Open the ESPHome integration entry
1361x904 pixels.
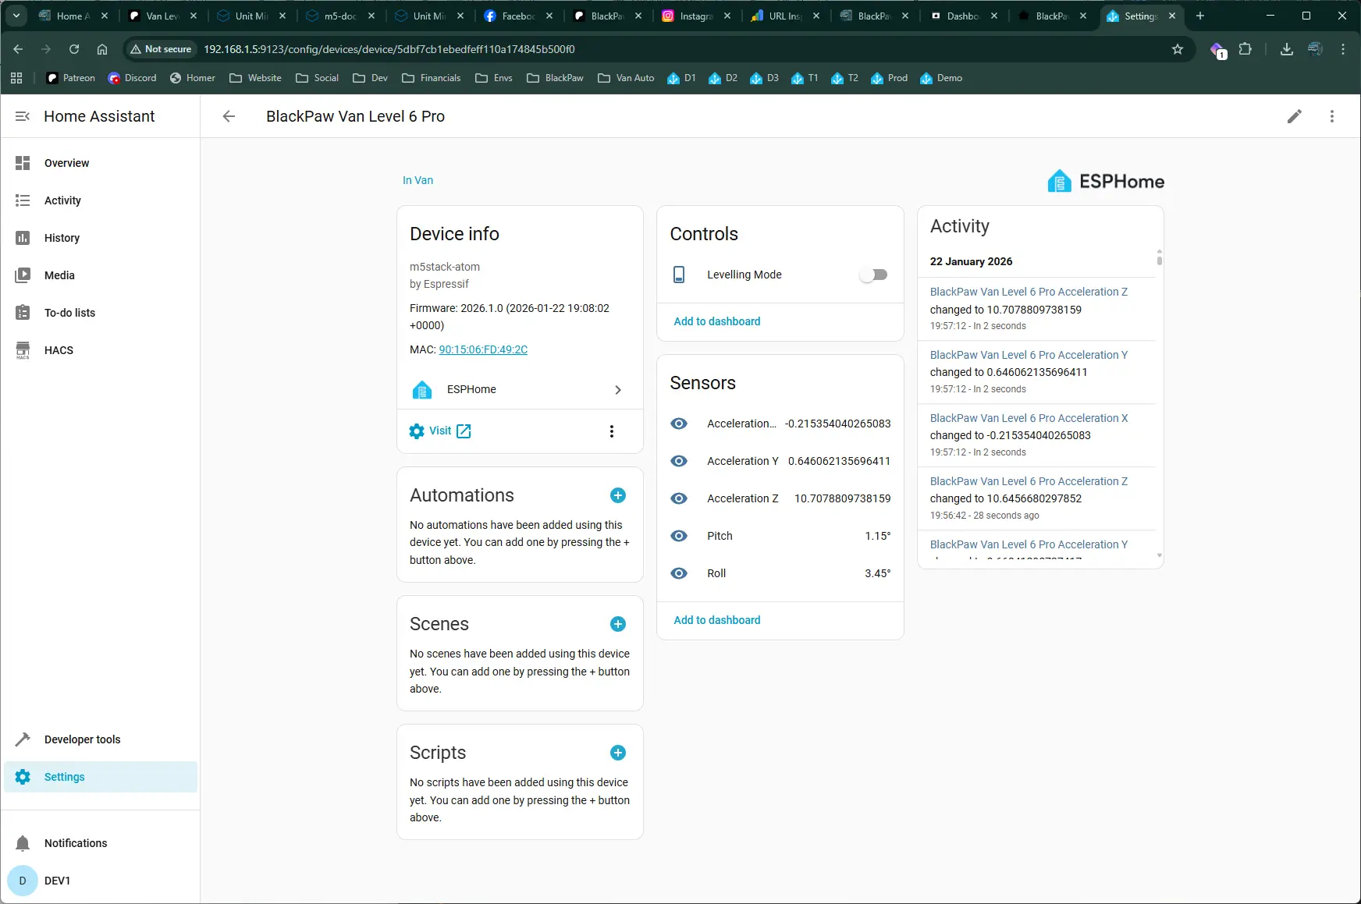point(520,390)
